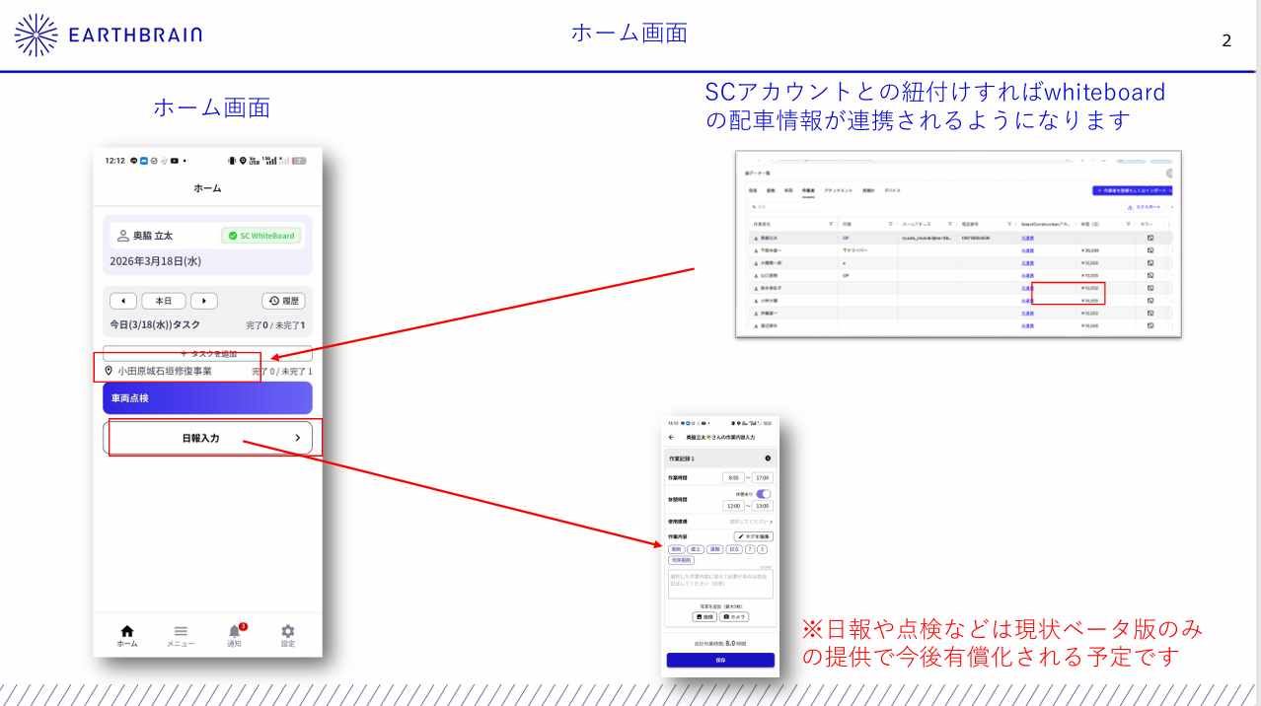
Task: Tap the SC WhiteBoard green badge
Action: pos(261,236)
